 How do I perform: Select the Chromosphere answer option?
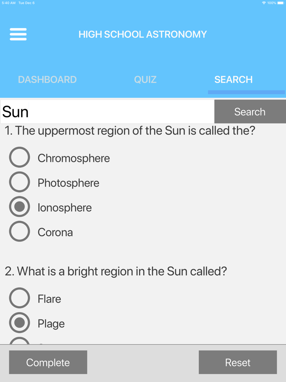[19, 157]
